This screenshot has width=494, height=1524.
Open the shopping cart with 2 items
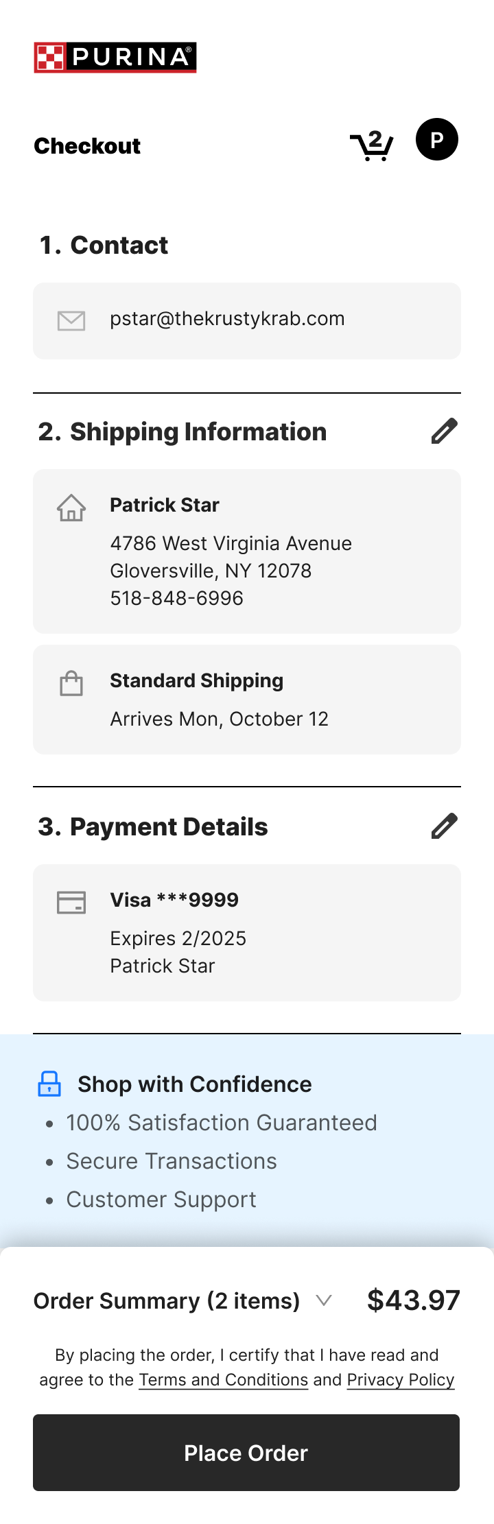(x=371, y=145)
